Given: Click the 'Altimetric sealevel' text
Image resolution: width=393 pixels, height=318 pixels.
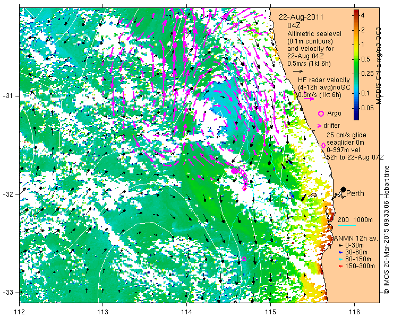Looking at the screenshot, I should [314, 34].
